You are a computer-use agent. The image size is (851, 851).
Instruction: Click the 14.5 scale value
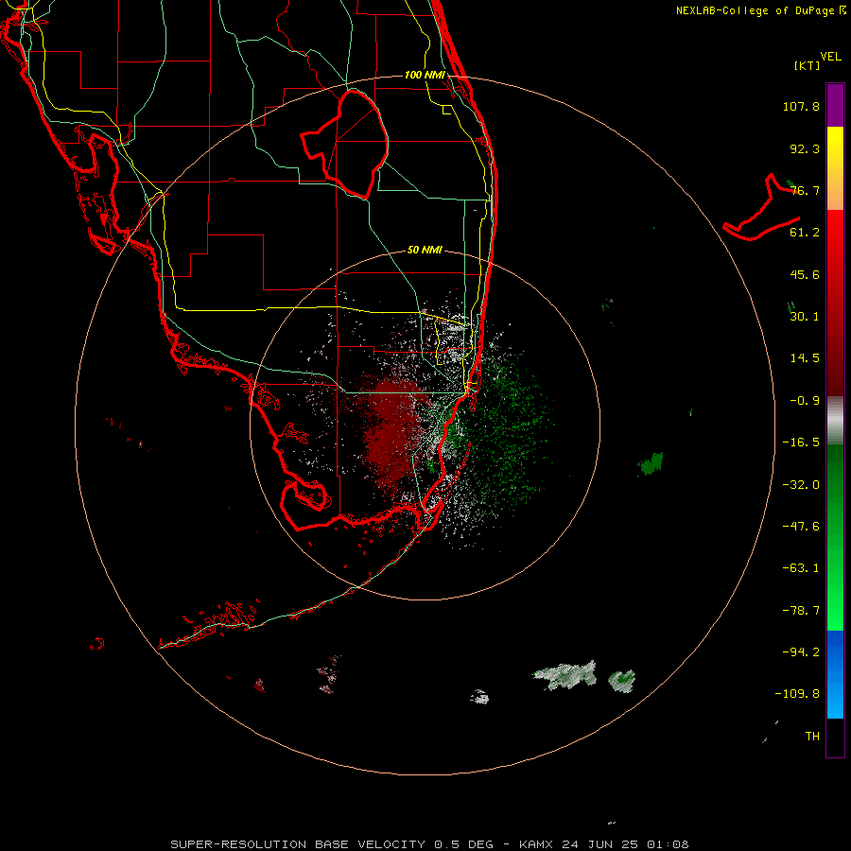click(805, 358)
